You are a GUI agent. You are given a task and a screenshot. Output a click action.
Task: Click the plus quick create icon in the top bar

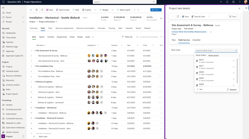point(221,2)
